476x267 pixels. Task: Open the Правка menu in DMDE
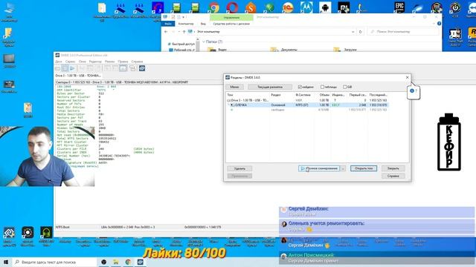tap(123, 62)
